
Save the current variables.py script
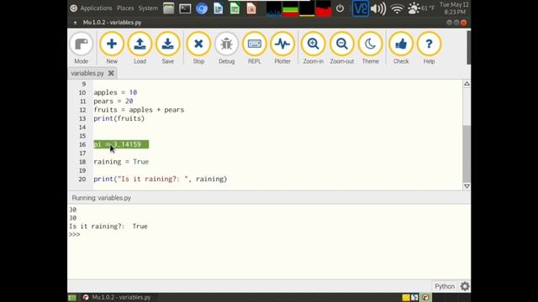point(168,48)
